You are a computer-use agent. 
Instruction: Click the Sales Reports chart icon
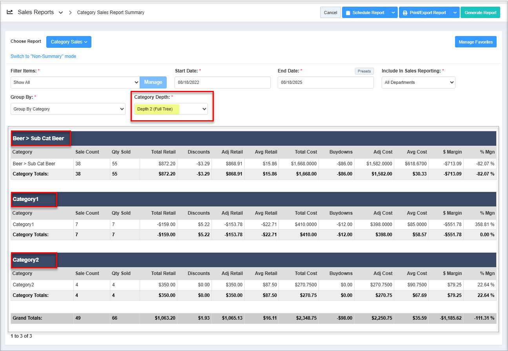point(10,12)
